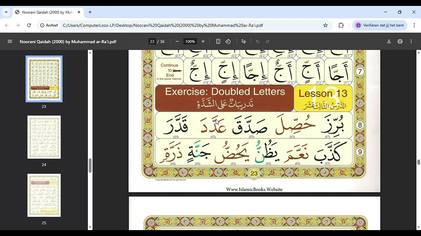Click the row number 7 circle
Screen dimensions: 421x236
pyautogui.click(x=360, y=72)
